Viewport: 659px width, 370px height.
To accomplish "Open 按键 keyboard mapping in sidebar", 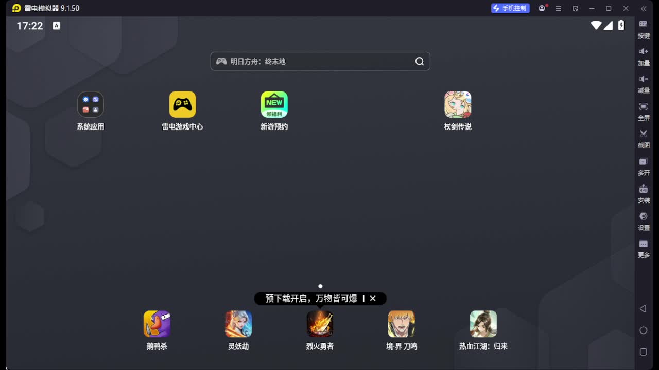I will click(644, 29).
